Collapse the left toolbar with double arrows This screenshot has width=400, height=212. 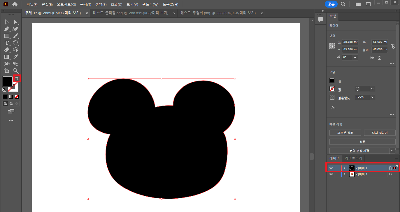[x=4, y=11]
